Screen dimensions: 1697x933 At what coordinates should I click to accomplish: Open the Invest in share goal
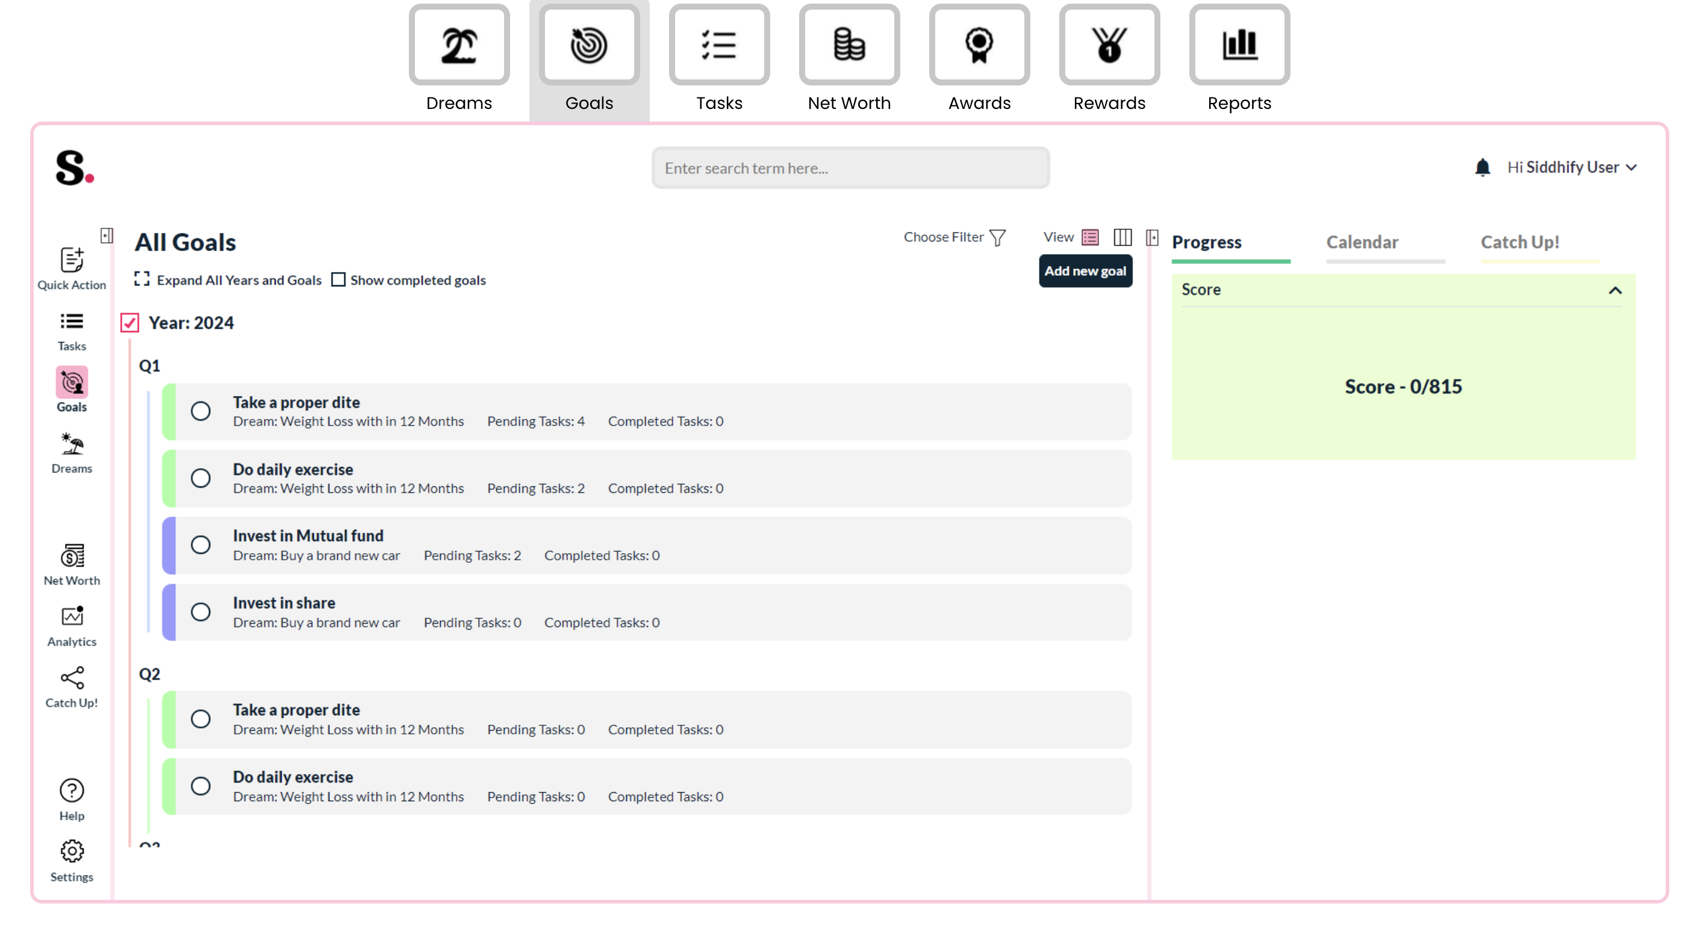(x=284, y=603)
